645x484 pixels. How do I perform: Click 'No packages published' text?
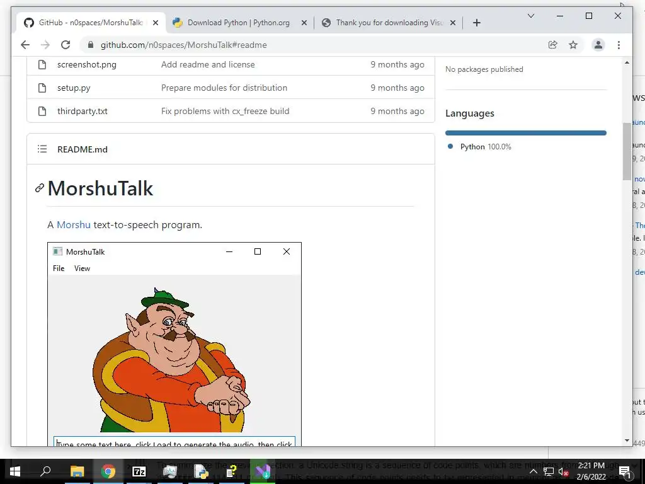tap(484, 69)
